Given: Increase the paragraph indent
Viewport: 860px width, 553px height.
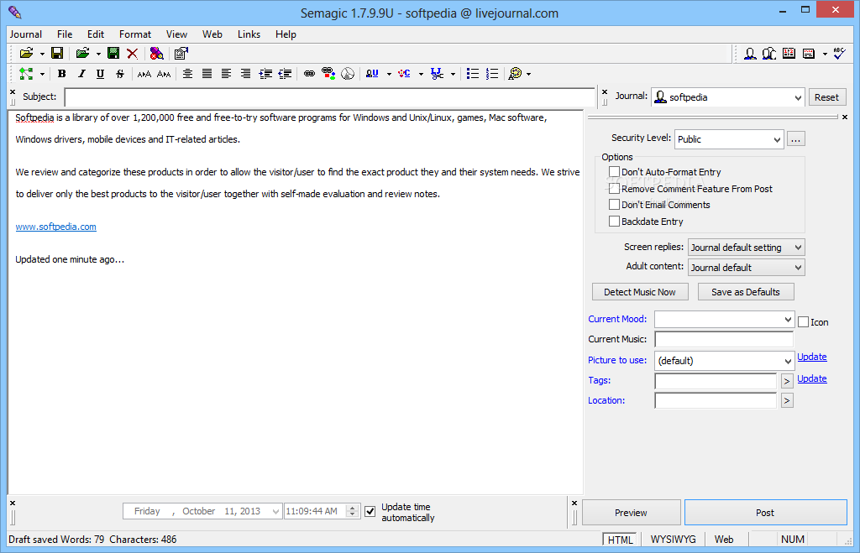Looking at the screenshot, I should pos(265,74).
